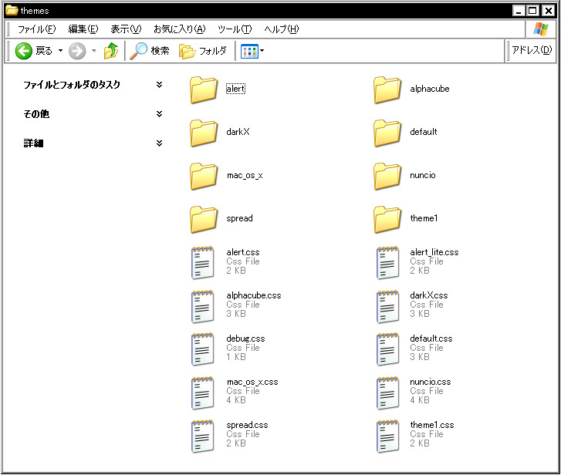Select the darkX folder icon
The height and width of the screenshot is (475, 561).
coord(204,133)
